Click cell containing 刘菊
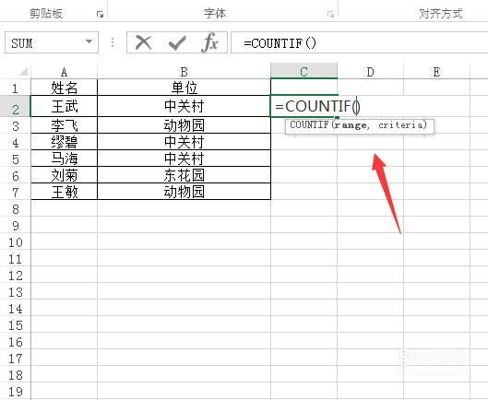This screenshot has width=488, height=400. 64,175
